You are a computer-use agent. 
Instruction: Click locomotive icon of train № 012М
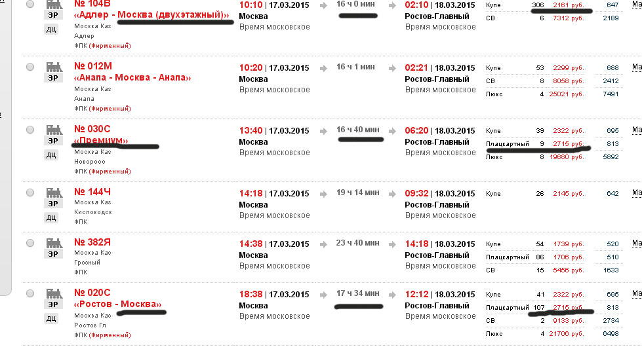pos(54,67)
